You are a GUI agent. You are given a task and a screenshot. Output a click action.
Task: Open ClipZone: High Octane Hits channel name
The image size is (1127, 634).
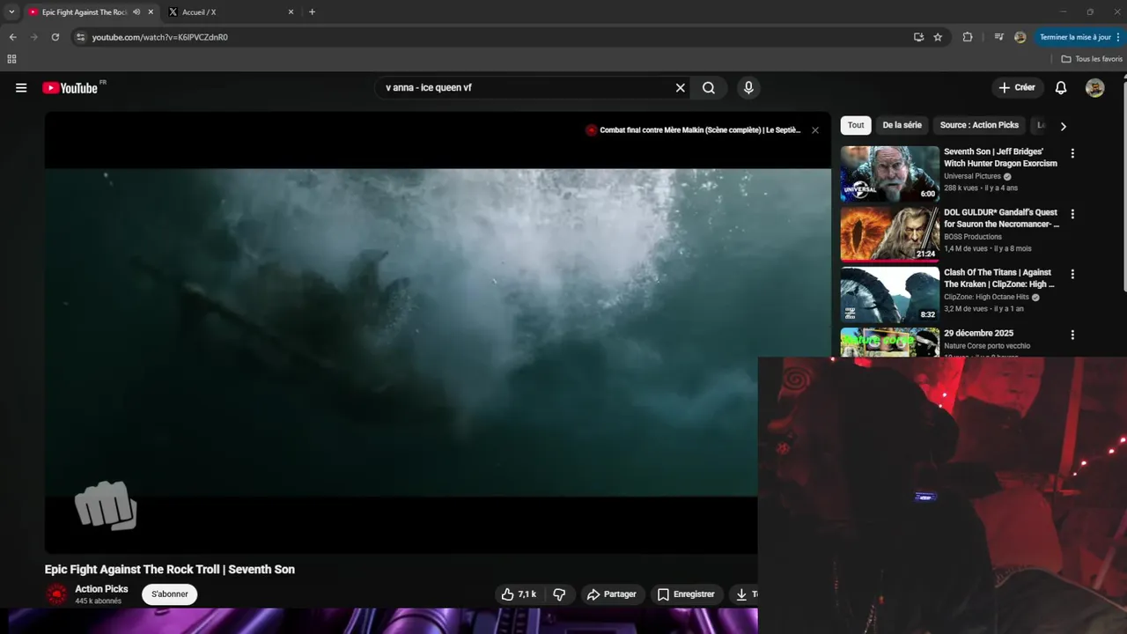986,298
